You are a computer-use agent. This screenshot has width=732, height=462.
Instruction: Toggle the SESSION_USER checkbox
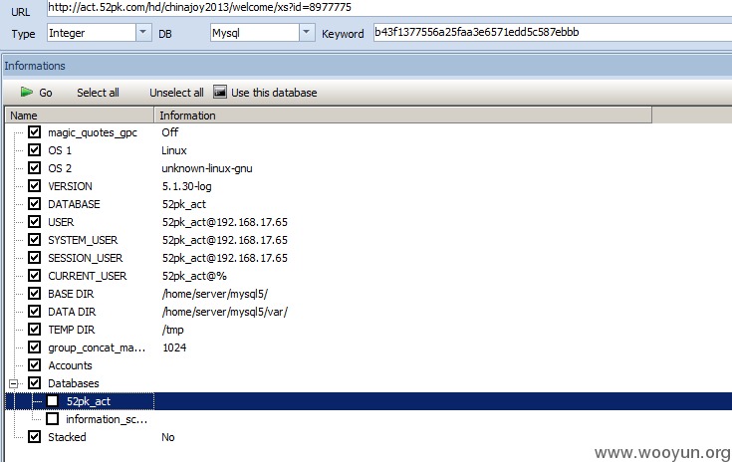click(34, 257)
